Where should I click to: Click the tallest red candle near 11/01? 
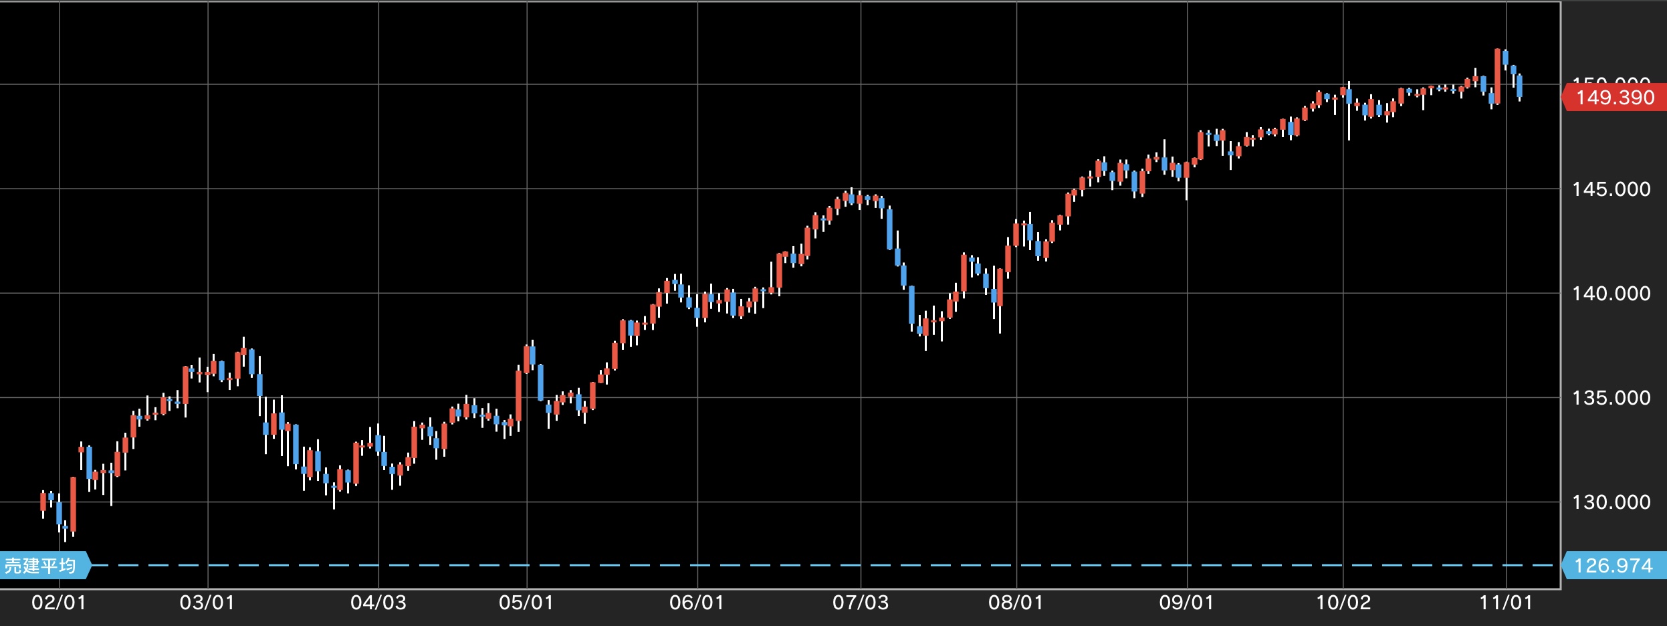1497,76
